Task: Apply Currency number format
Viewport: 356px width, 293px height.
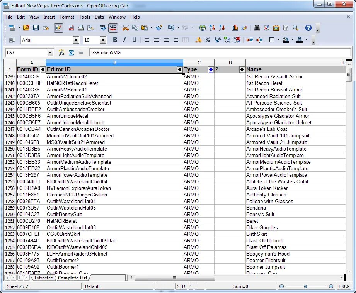Action: coord(198,40)
